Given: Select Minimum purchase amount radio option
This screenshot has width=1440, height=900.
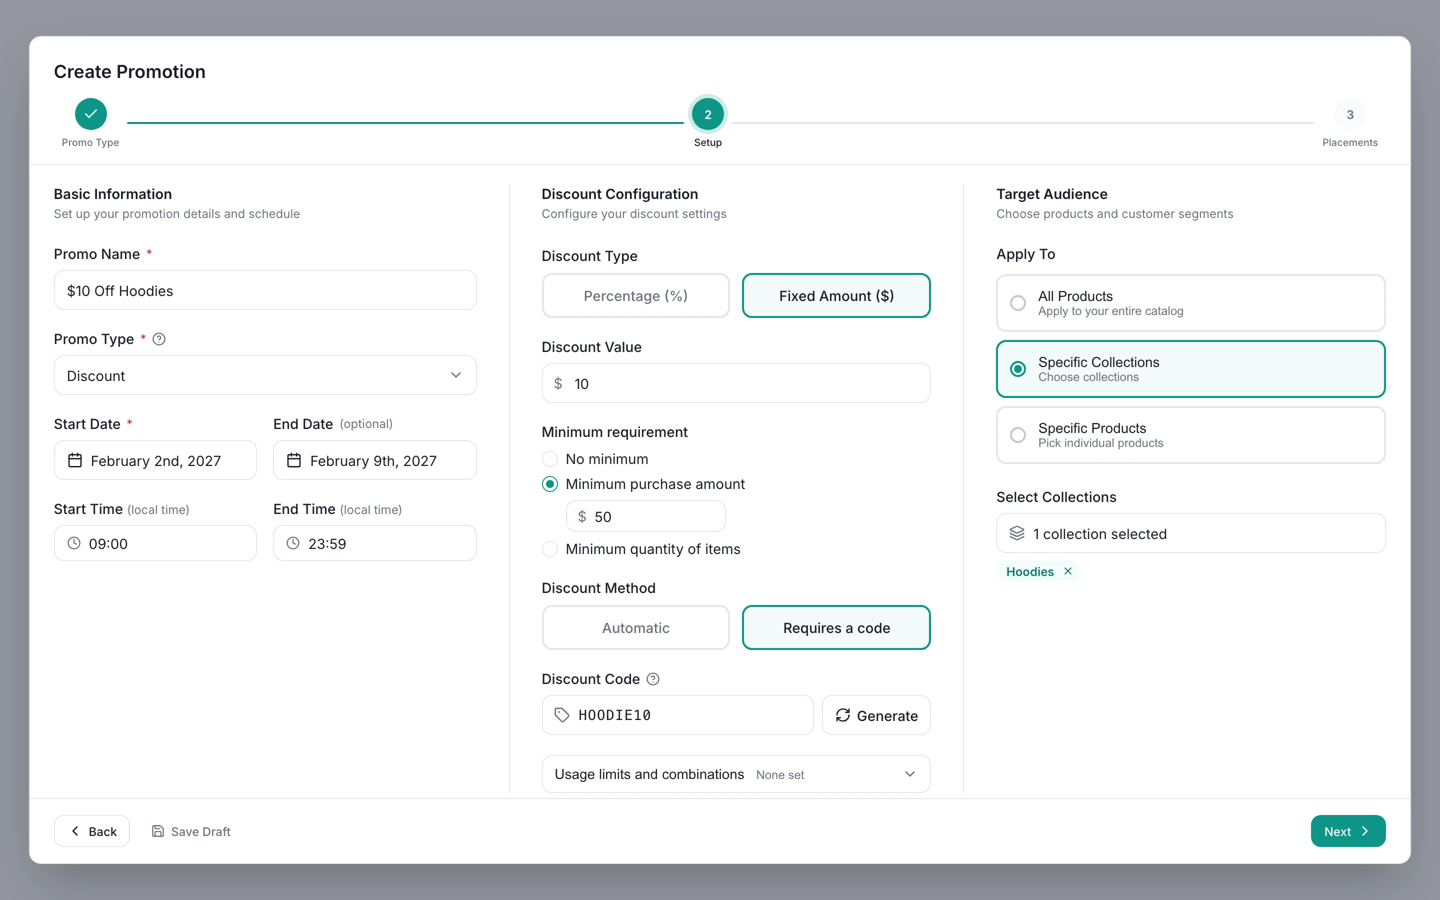Looking at the screenshot, I should 550,484.
